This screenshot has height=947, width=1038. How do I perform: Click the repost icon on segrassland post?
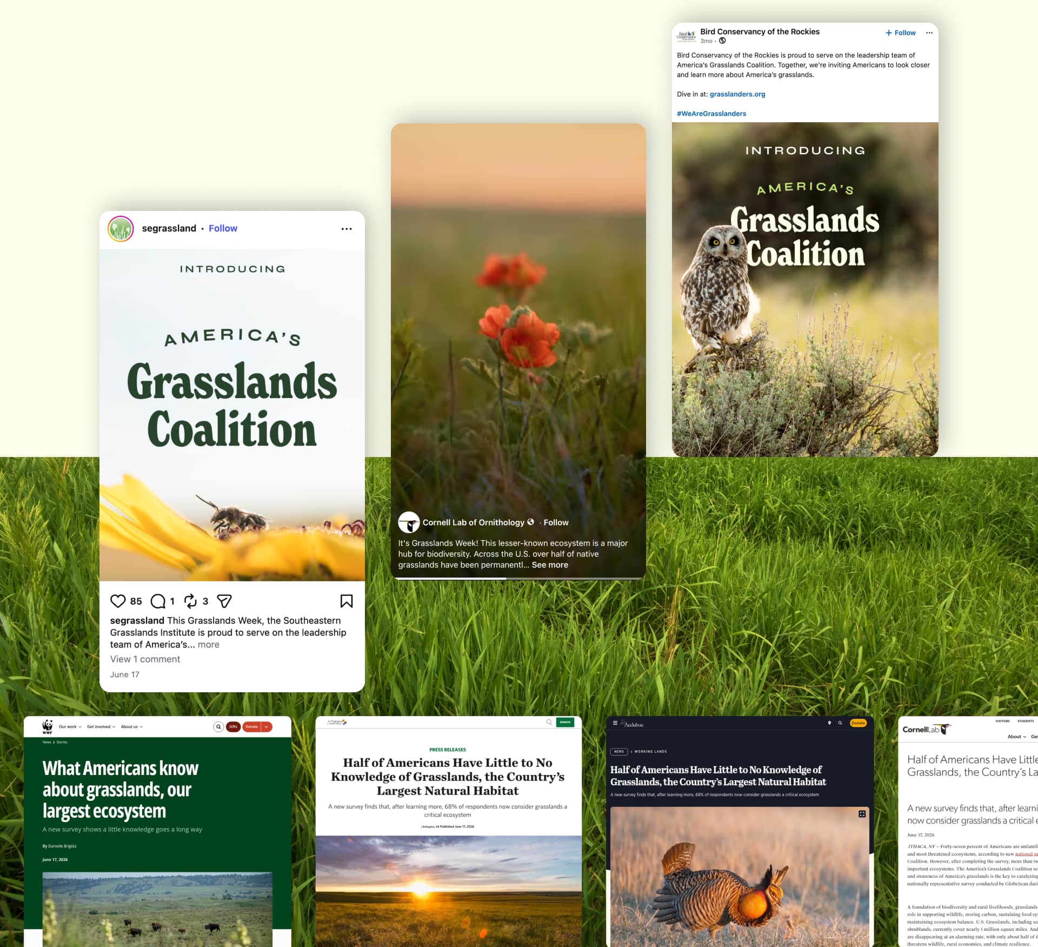point(190,601)
